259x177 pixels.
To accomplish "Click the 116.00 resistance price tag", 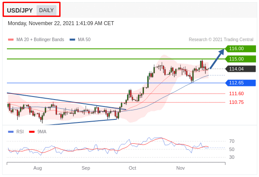I will click(x=240, y=48).
